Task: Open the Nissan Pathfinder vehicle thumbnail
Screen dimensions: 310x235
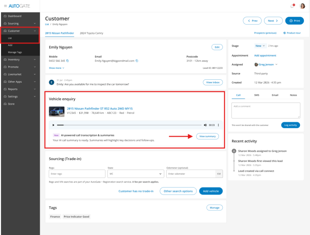Action: pos(57,111)
